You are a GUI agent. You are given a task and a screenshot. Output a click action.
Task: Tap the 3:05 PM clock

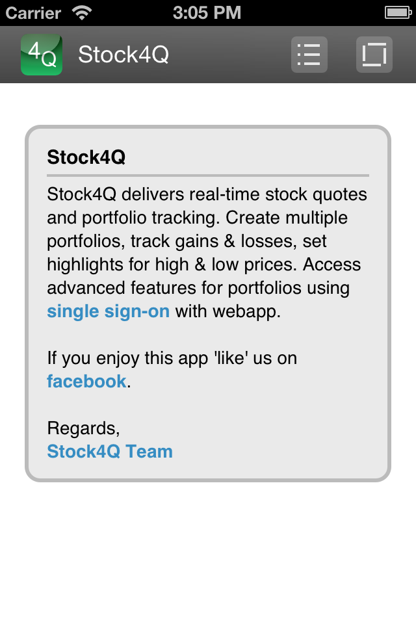pyautogui.click(x=207, y=13)
